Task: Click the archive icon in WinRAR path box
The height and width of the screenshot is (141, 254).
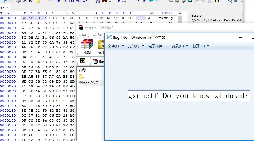Action: (x=95, y=61)
